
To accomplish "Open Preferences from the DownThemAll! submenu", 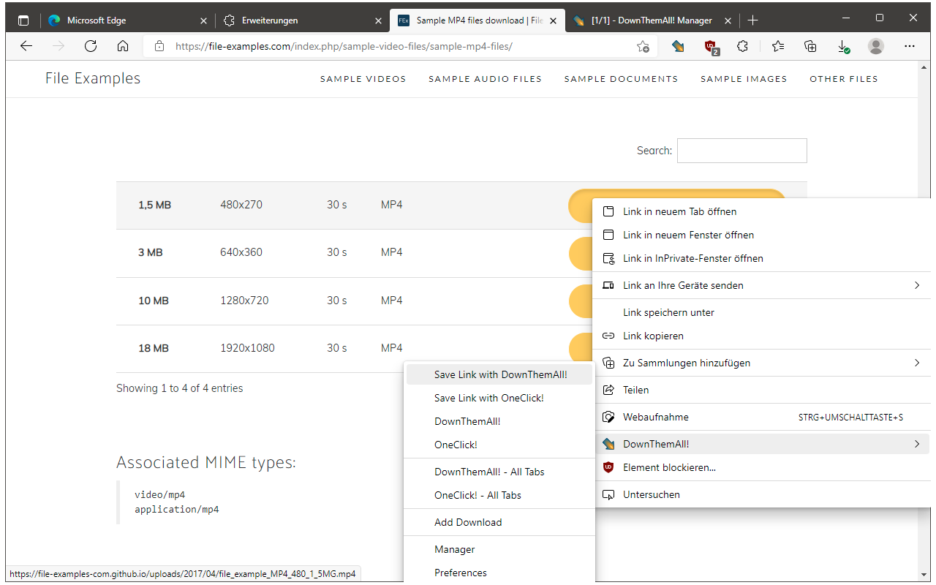I will 499,573.
